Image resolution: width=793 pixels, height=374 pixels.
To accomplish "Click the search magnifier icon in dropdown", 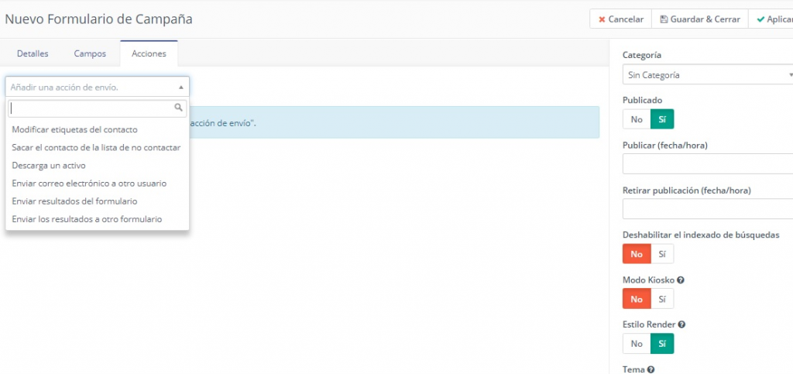I will coord(179,108).
